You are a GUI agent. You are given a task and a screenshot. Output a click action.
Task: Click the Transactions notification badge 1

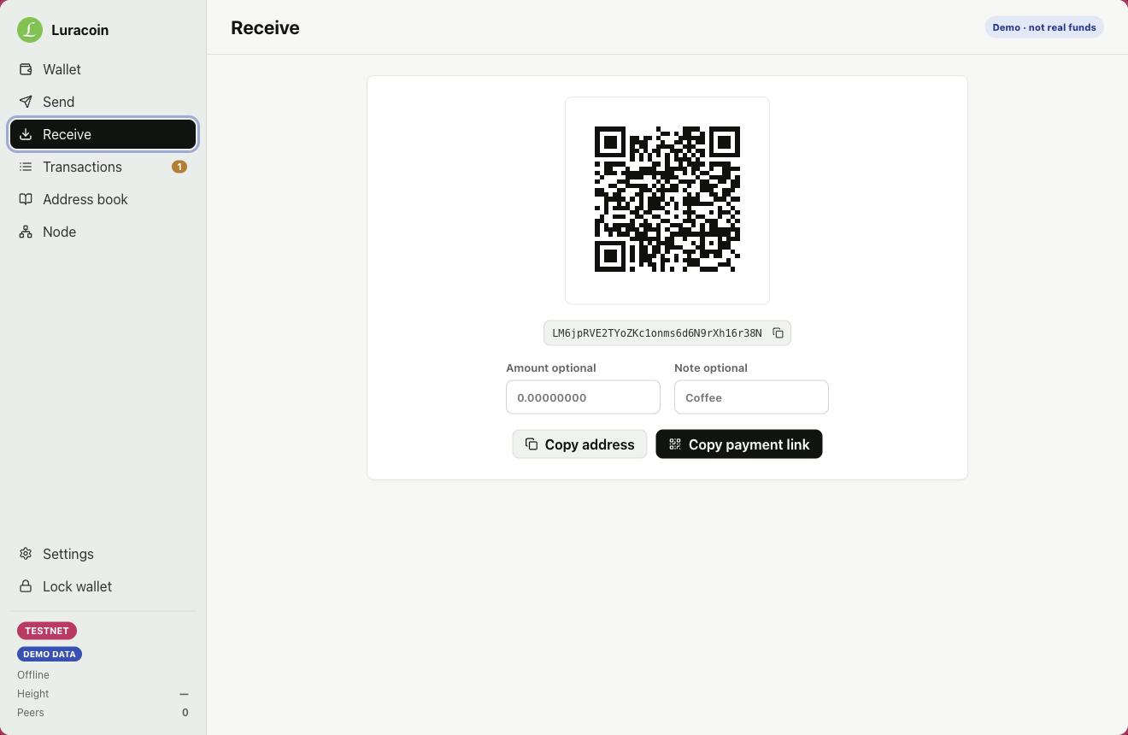pos(179,167)
